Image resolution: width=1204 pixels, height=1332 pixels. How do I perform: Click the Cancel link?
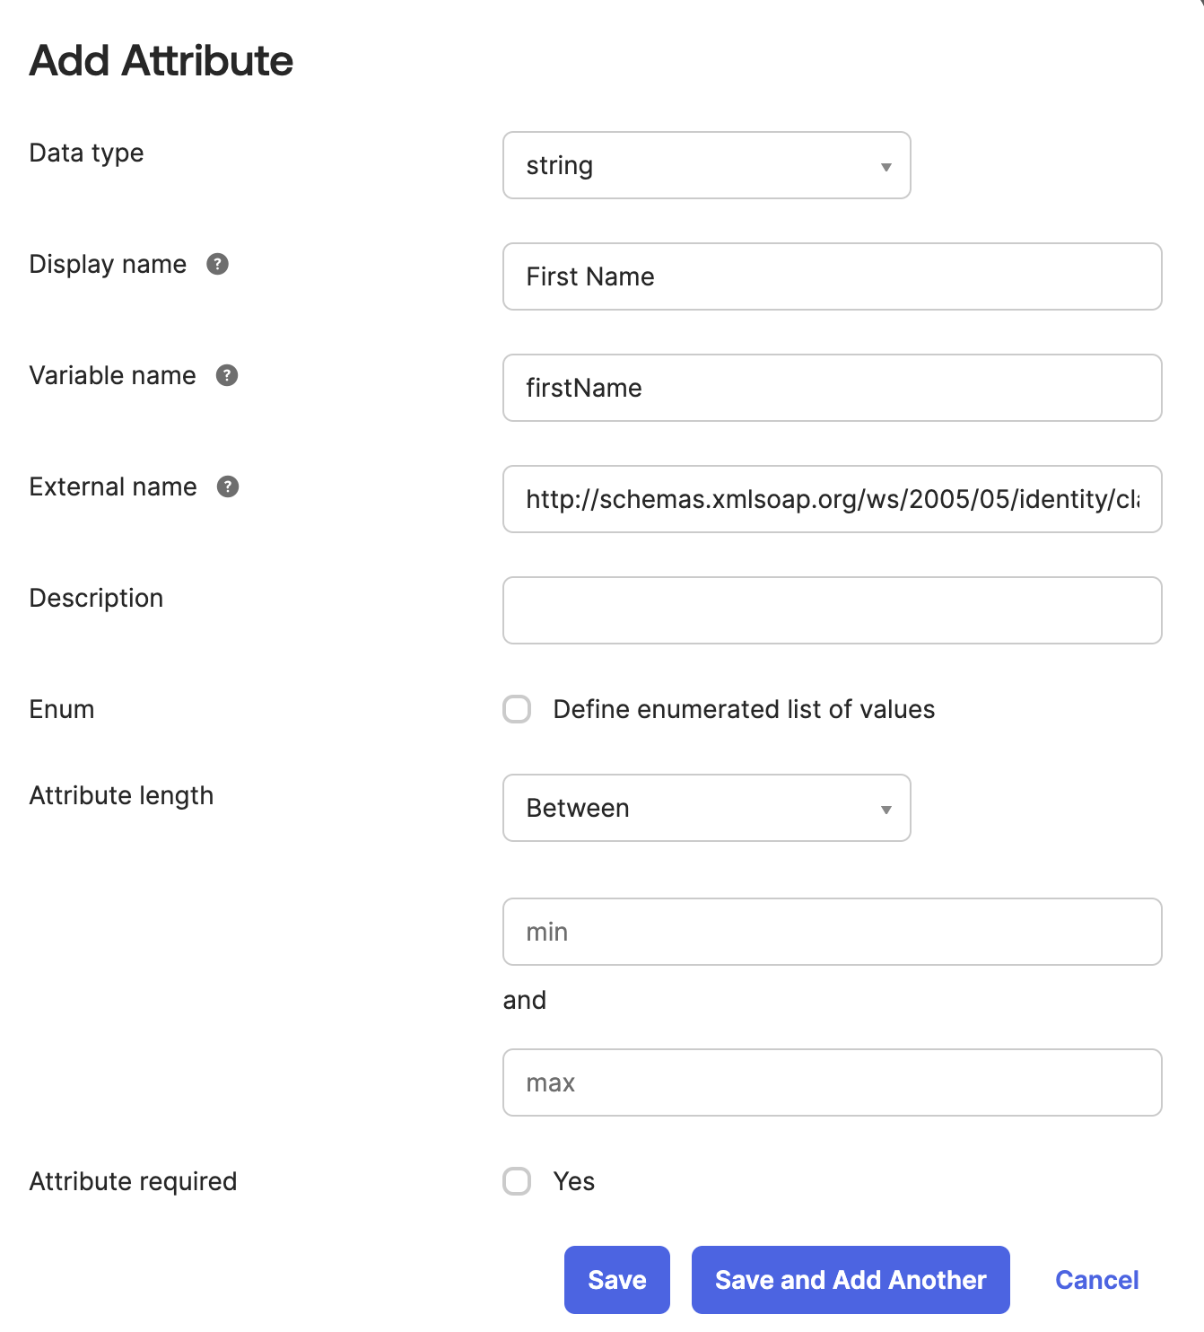click(x=1097, y=1280)
